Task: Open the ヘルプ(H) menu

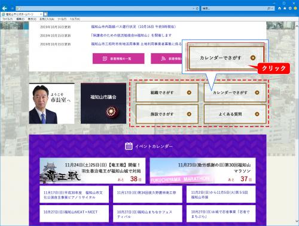Action: [75, 19]
